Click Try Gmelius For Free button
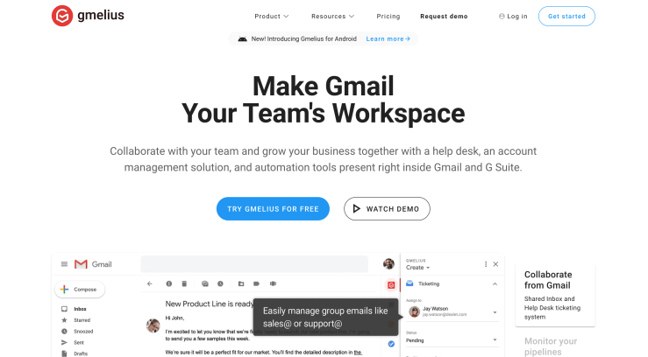Screen dimensions: 648x357 [273, 208]
